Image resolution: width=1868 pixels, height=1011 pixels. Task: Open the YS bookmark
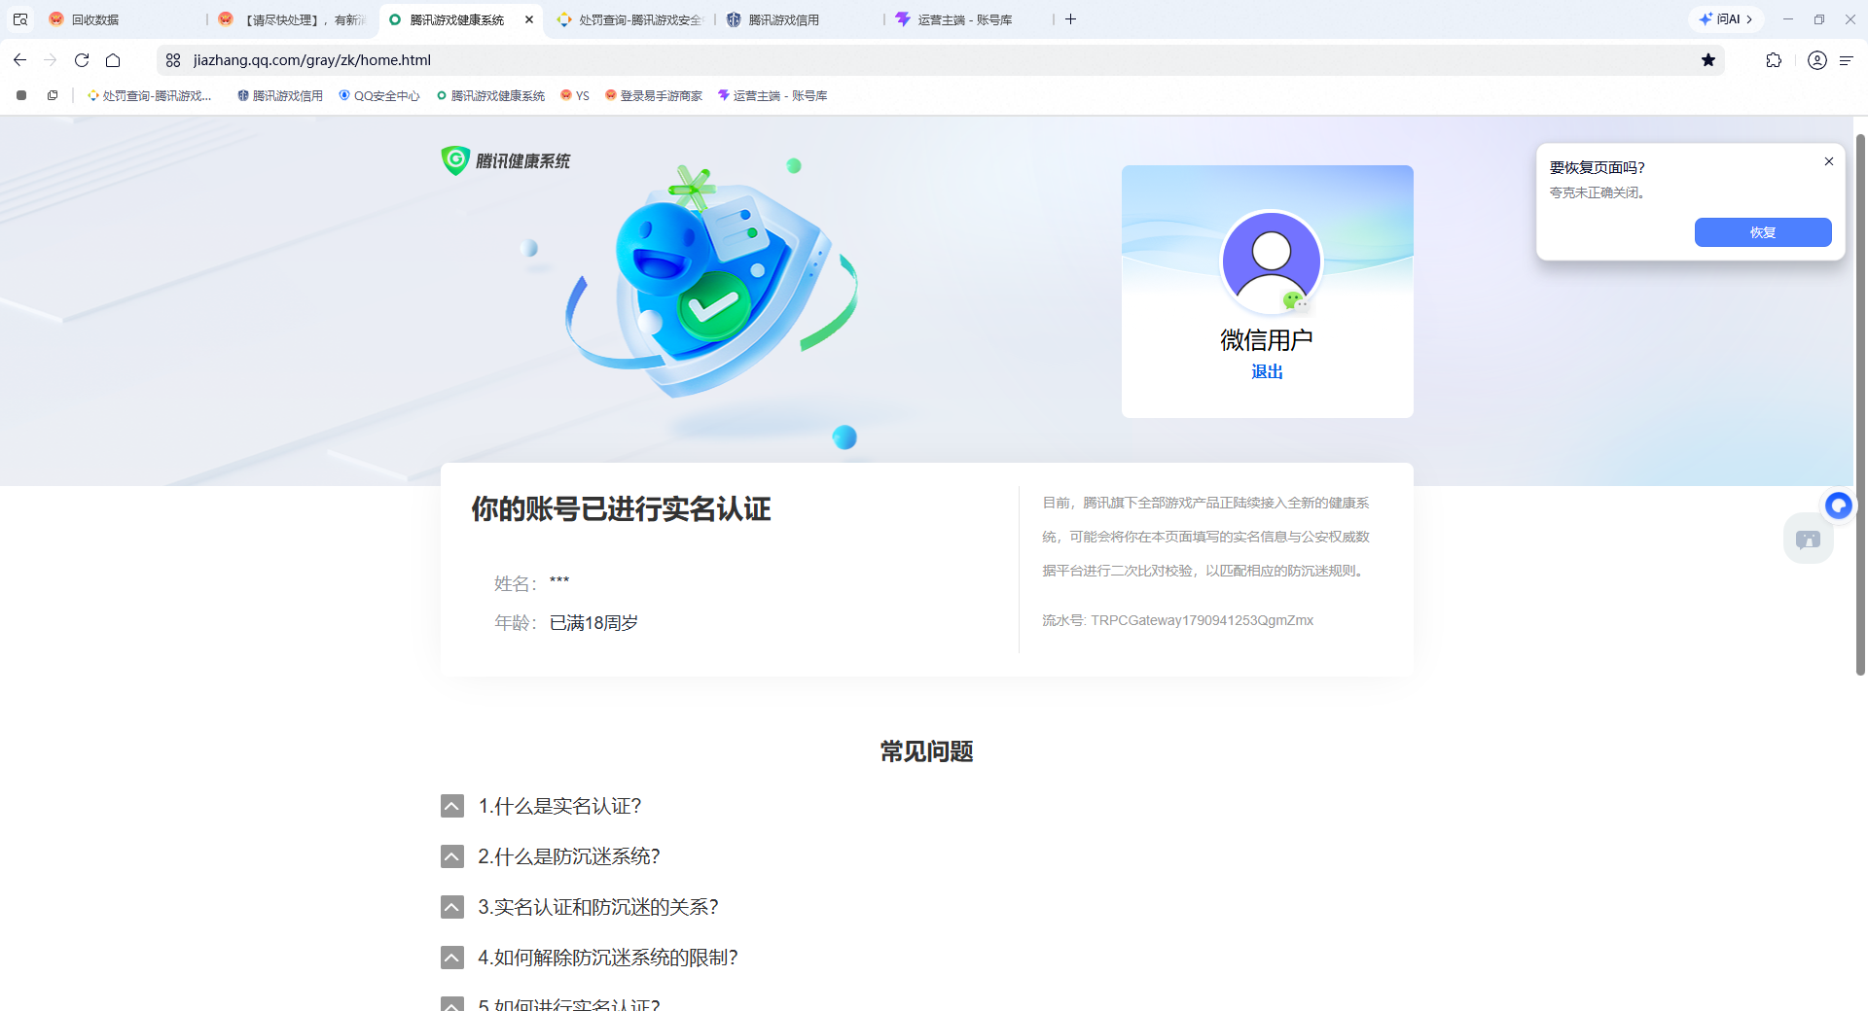(575, 95)
